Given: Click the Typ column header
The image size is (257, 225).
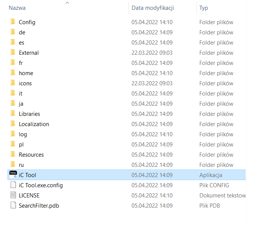Looking at the screenshot, I should click(x=203, y=8).
